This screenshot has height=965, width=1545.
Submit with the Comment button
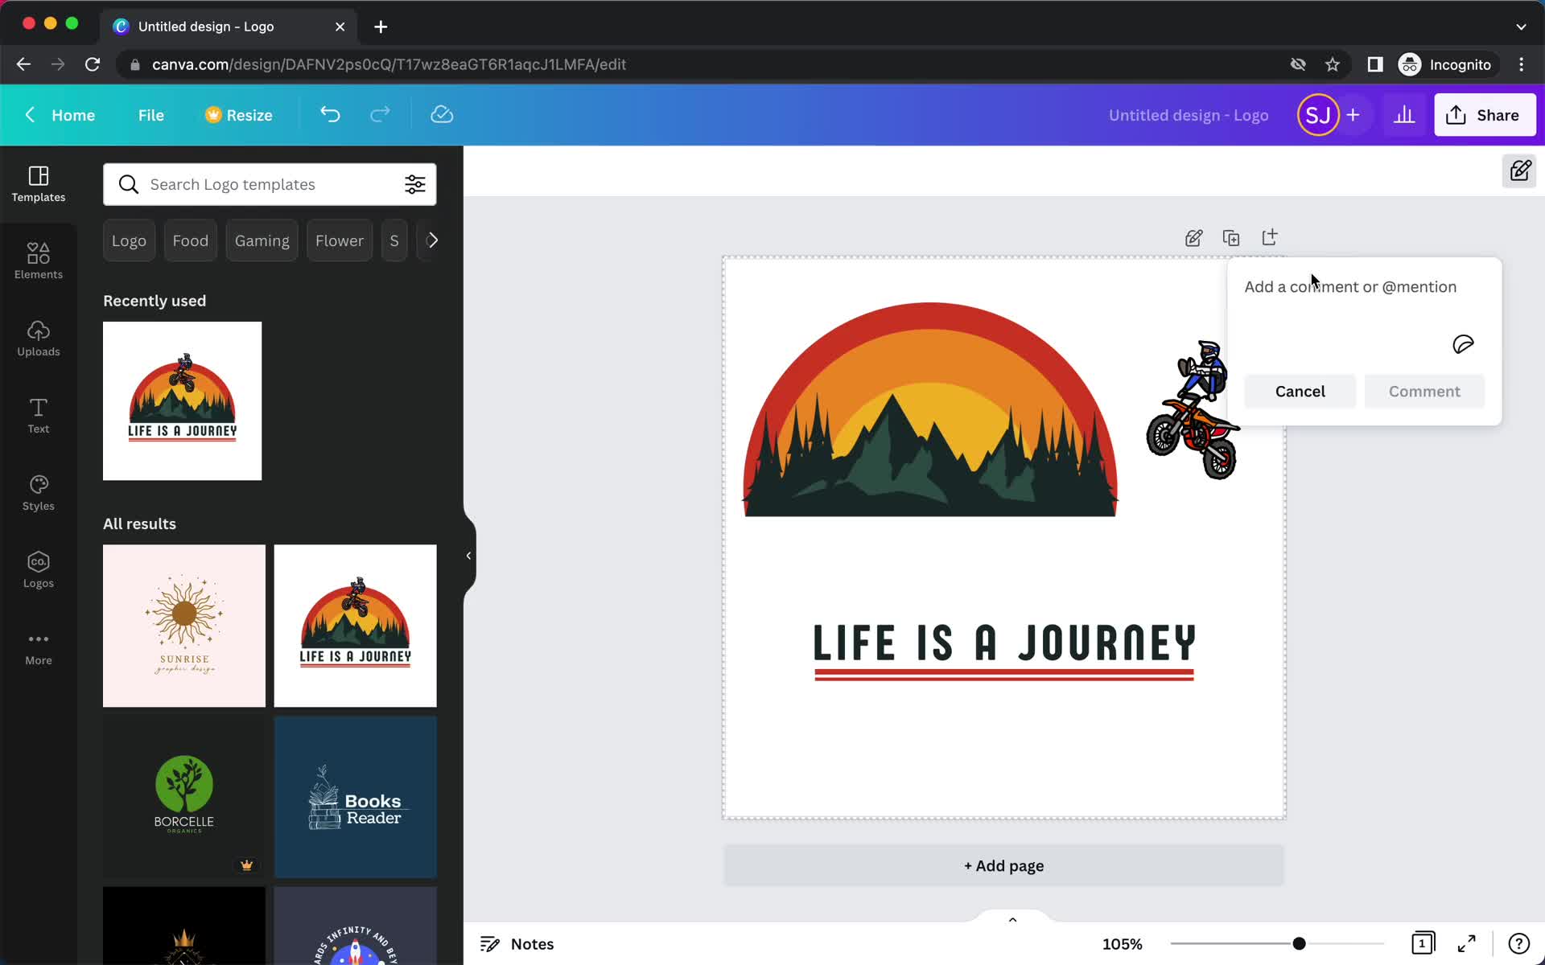click(1424, 392)
